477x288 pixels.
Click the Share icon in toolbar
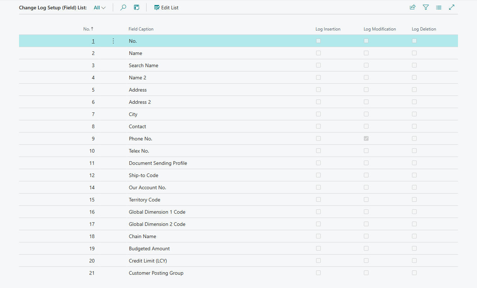(x=413, y=7)
